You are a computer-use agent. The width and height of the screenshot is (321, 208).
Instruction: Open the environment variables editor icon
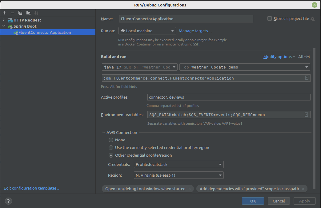(307, 115)
